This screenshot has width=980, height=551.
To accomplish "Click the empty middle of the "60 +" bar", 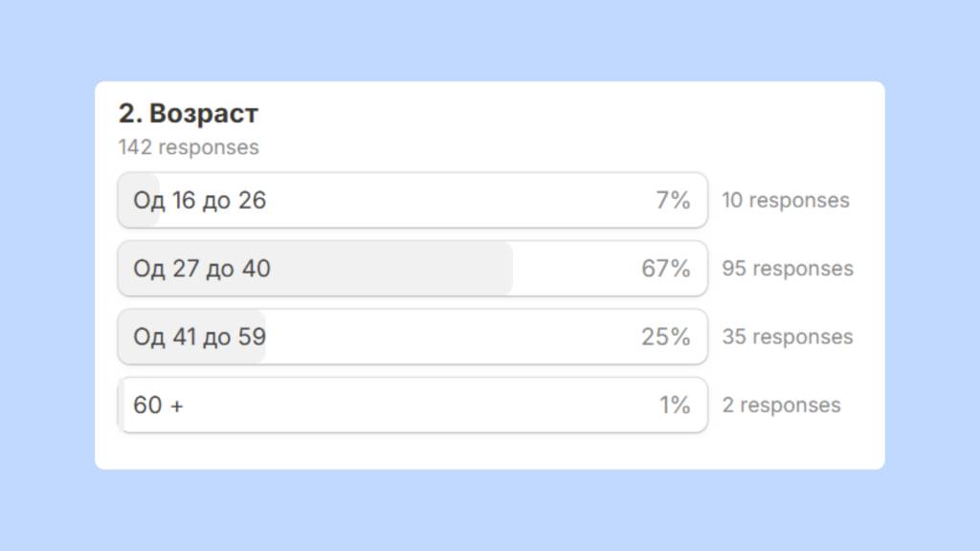I will click(x=412, y=406).
